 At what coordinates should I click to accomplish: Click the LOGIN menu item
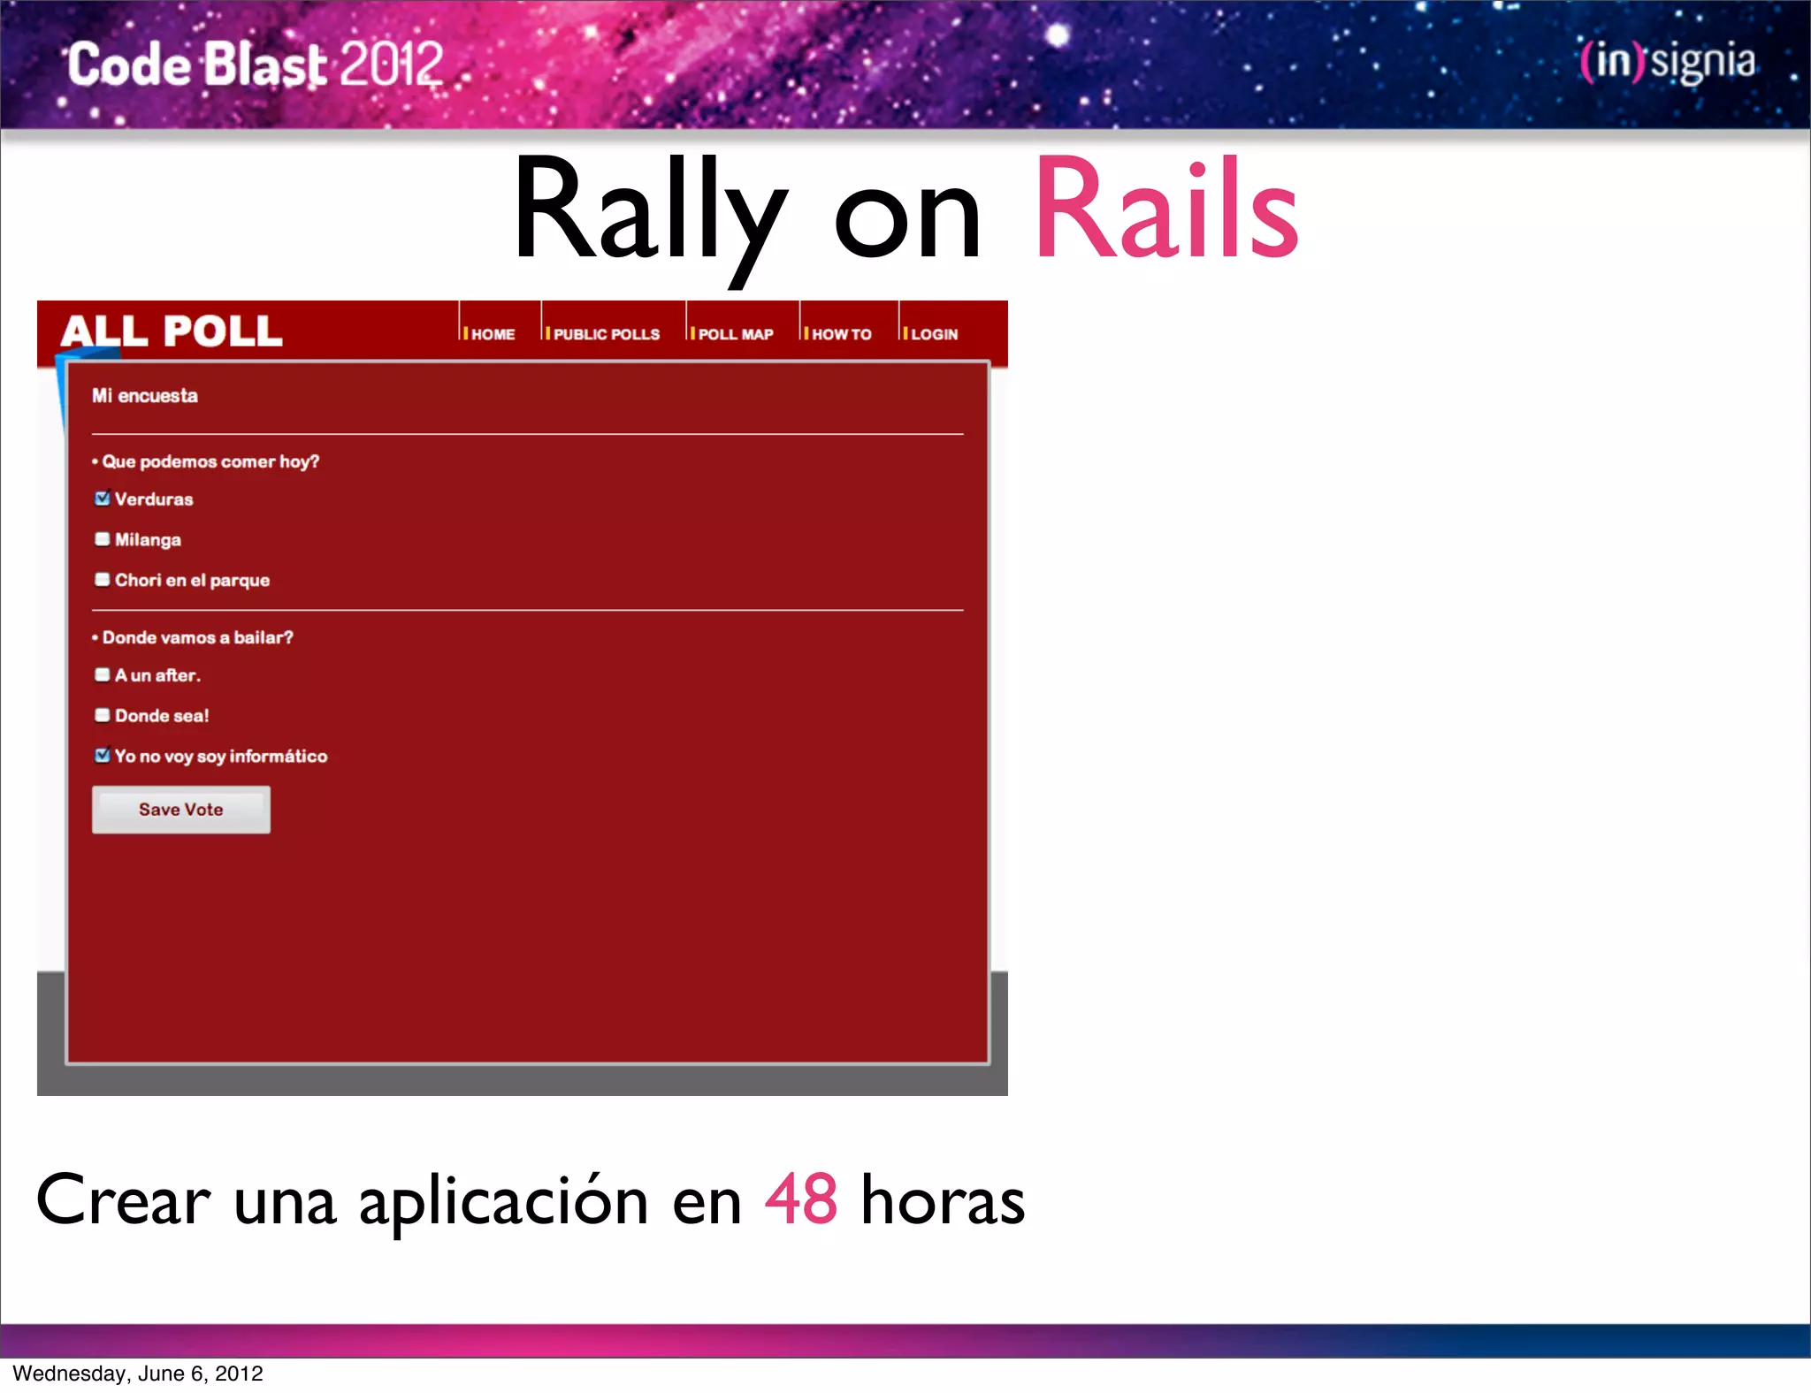tap(935, 334)
